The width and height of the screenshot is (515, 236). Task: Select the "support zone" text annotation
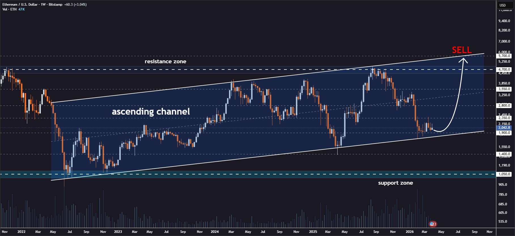395,183
